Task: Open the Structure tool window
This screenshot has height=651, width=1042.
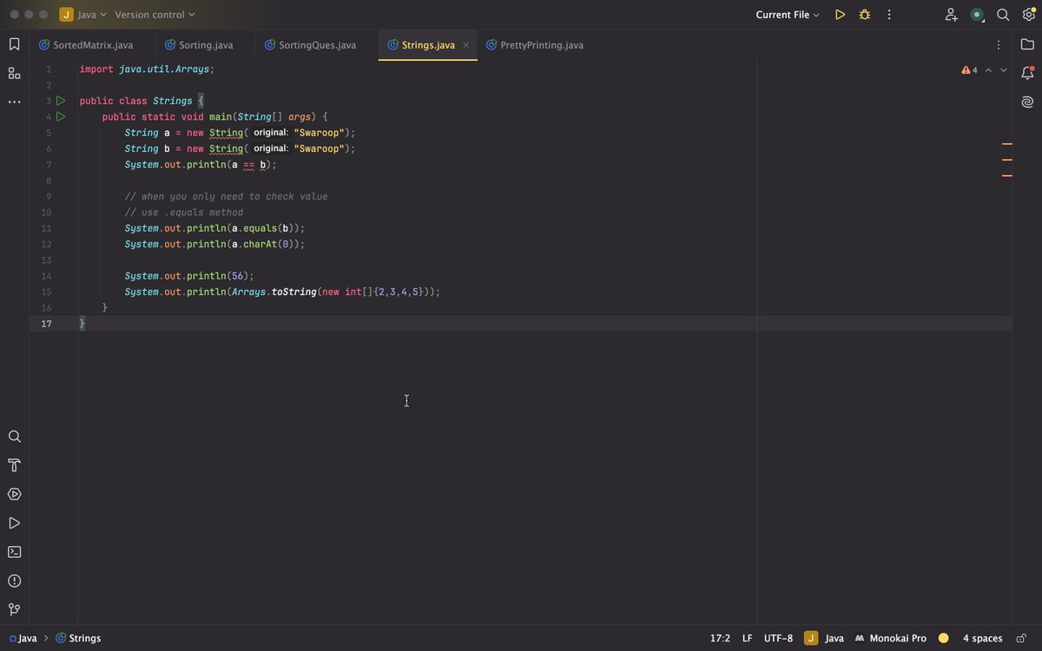Action: point(14,73)
